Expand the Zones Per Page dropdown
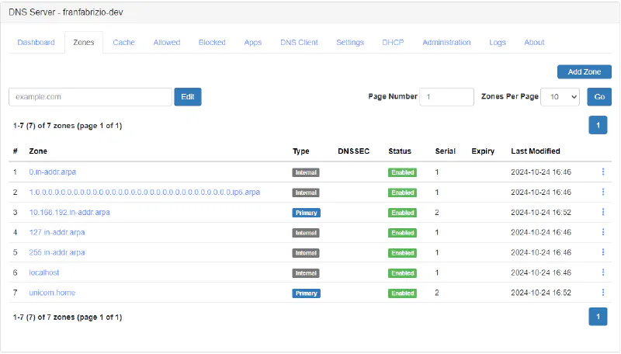Viewport: 621px width, 354px height. (560, 96)
